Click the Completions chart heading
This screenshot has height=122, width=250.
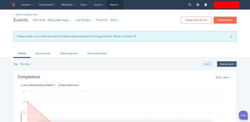[x=29, y=77]
